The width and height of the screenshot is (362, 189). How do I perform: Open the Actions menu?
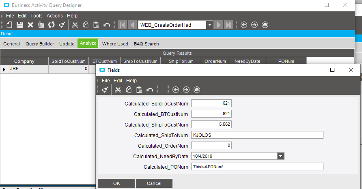coord(55,15)
